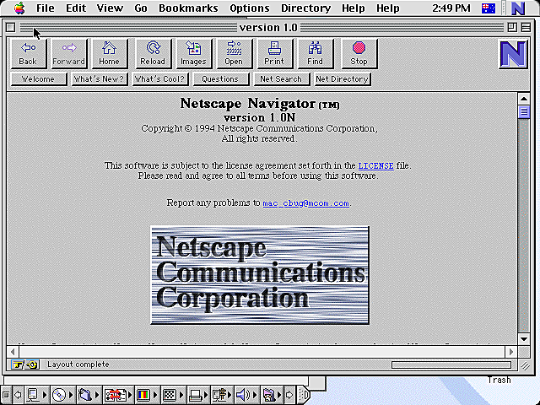The height and width of the screenshot is (405, 540).
Task: Click the What's New? button
Action: pyautogui.click(x=99, y=78)
